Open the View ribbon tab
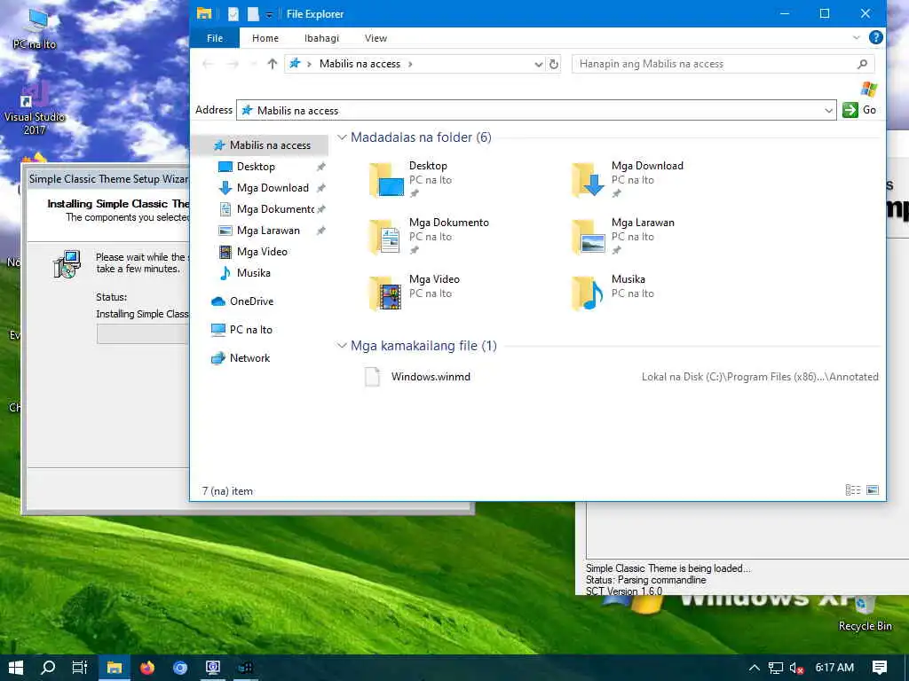Screen dimensions: 909x681 tap(375, 37)
